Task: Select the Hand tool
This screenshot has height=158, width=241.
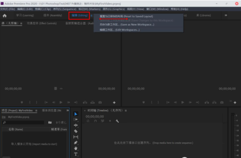Action: (x=76, y=148)
